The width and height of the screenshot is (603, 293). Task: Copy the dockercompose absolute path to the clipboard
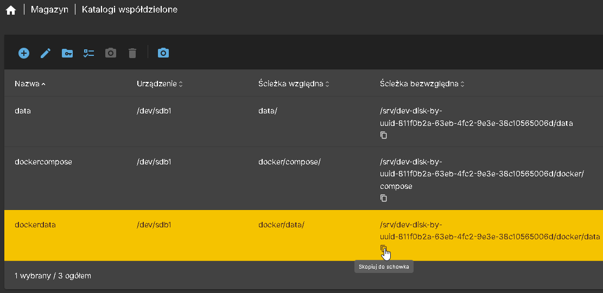(x=384, y=198)
